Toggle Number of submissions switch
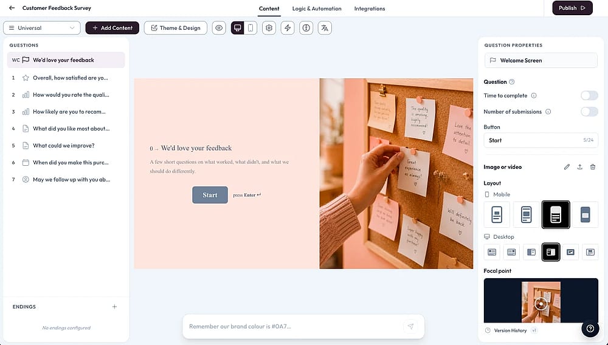This screenshot has width=608, height=345. coord(589,112)
